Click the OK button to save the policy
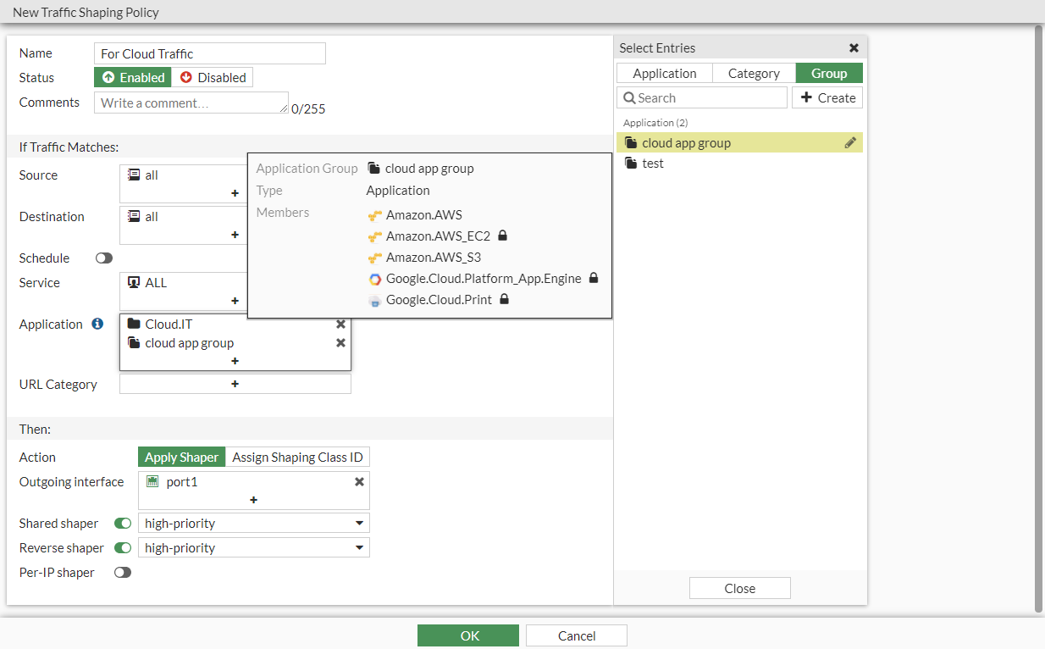Image resolution: width=1045 pixels, height=649 pixels. [467, 635]
